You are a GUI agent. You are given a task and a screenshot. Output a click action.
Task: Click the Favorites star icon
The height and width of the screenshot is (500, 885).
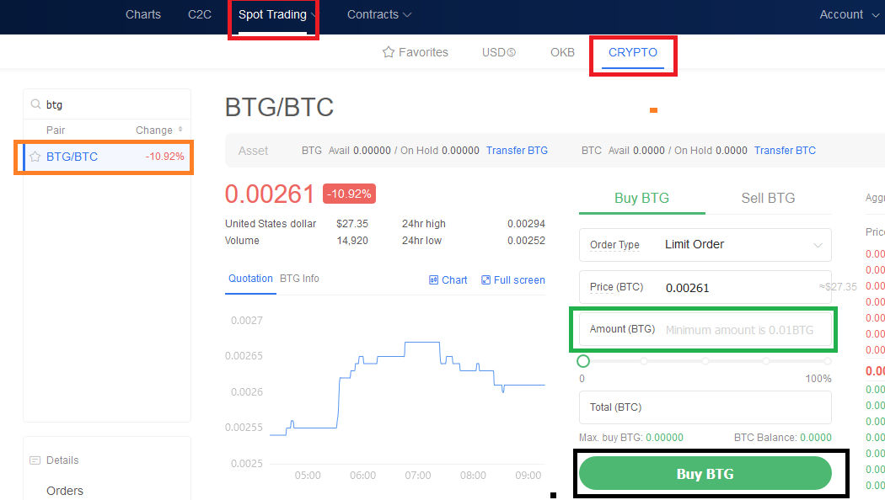point(389,52)
